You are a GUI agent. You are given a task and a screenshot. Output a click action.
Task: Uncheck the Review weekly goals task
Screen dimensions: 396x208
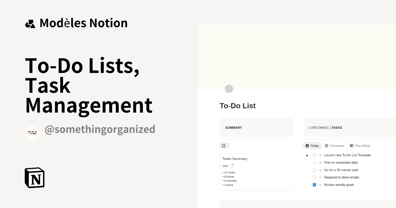click(x=314, y=185)
